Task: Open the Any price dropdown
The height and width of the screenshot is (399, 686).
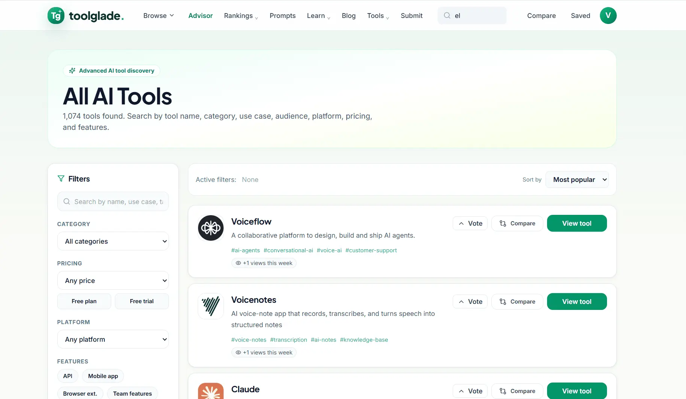Action: (x=113, y=281)
